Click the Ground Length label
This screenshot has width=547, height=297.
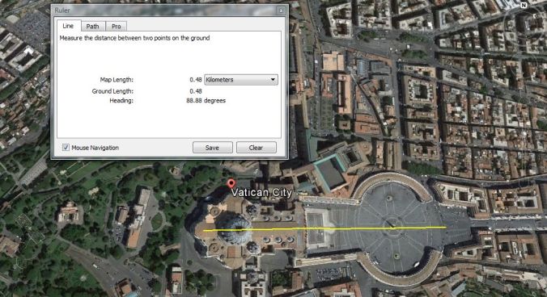[x=112, y=91]
